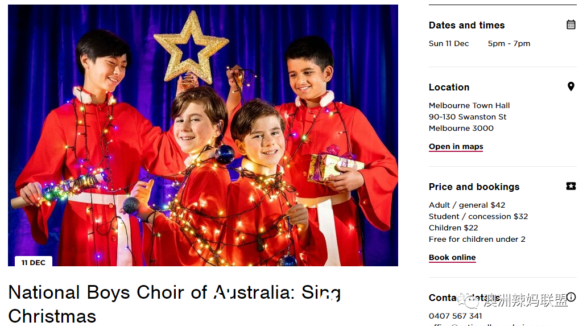The image size is (587, 326).
Task: Click the choir boys event photo
Action: (x=203, y=135)
